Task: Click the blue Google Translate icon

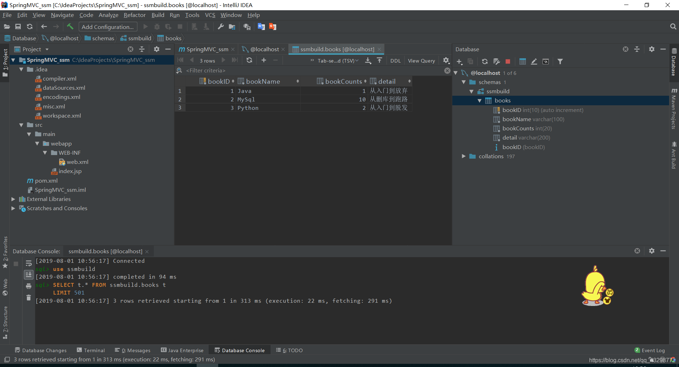Action: pos(261,26)
